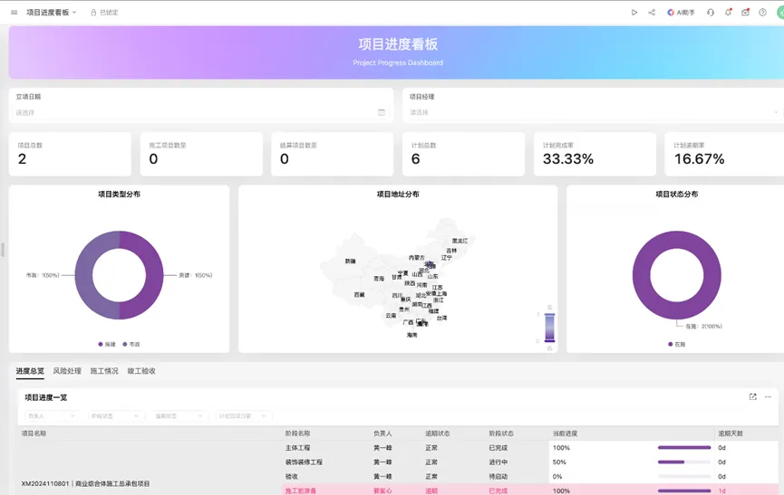Click 西藏 on the map
This screenshot has height=495, width=784.
click(359, 295)
